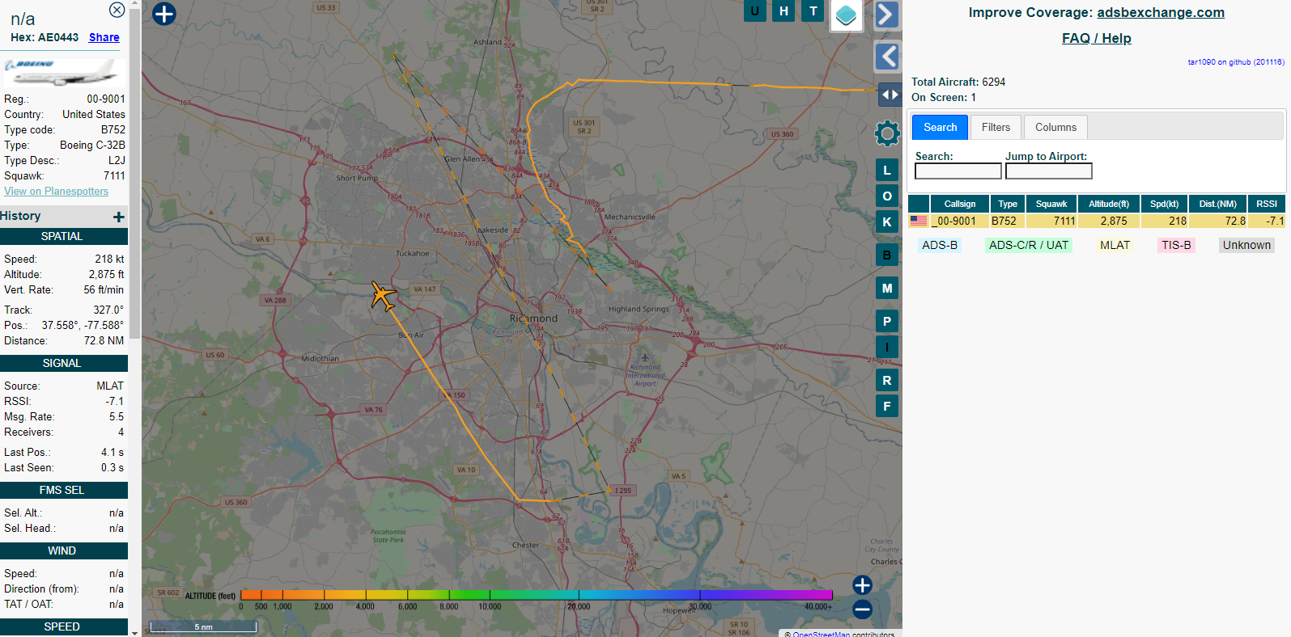Sort table by Altitude(ft) column
This screenshot has height=637, width=1291.
tap(1109, 204)
